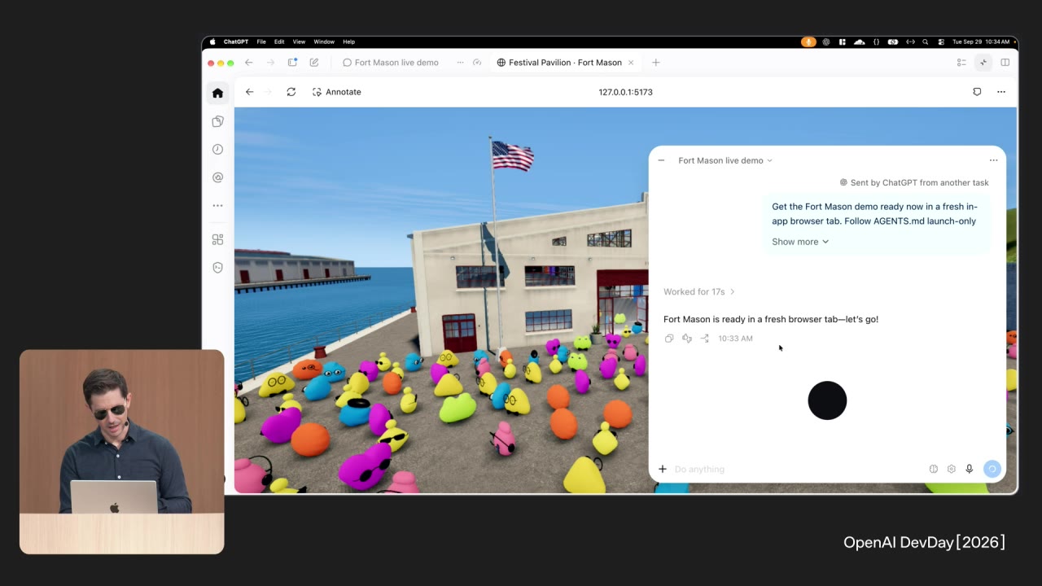The height and width of the screenshot is (586, 1042).
Task: Open Spotlight search in the menu bar
Action: (x=926, y=42)
